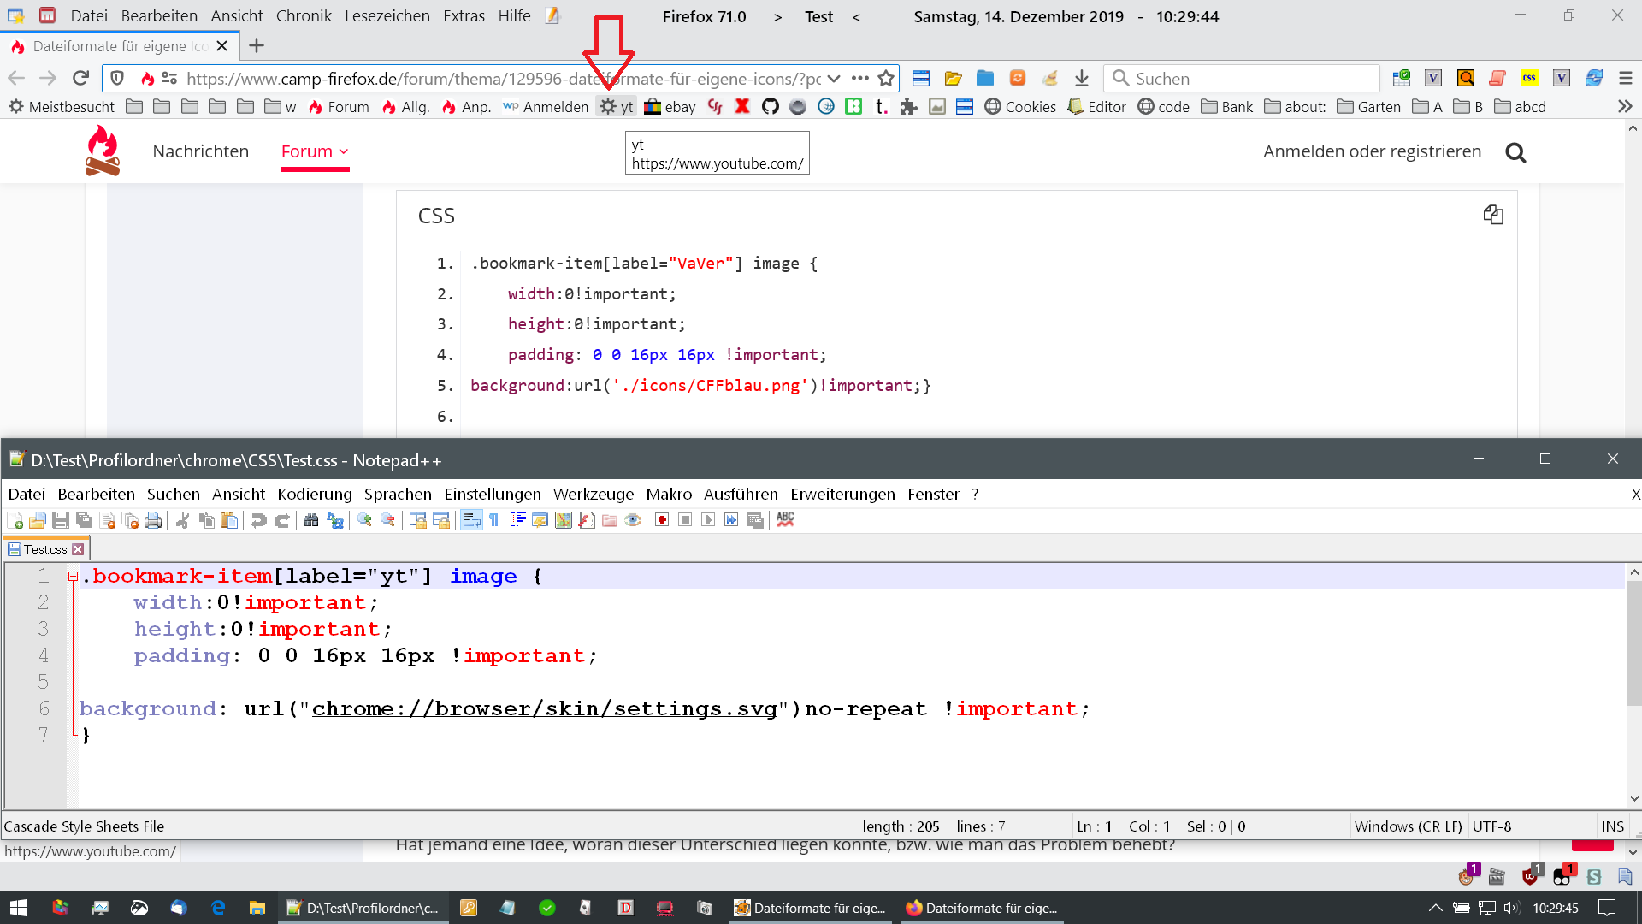The width and height of the screenshot is (1642, 924).
Task: Click Anmelden oder registrieren link
Action: pyautogui.click(x=1372, y=151)
